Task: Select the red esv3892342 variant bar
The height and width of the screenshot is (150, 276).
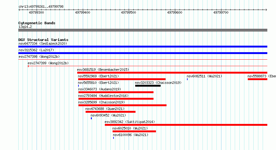Action: coord(186,125)
